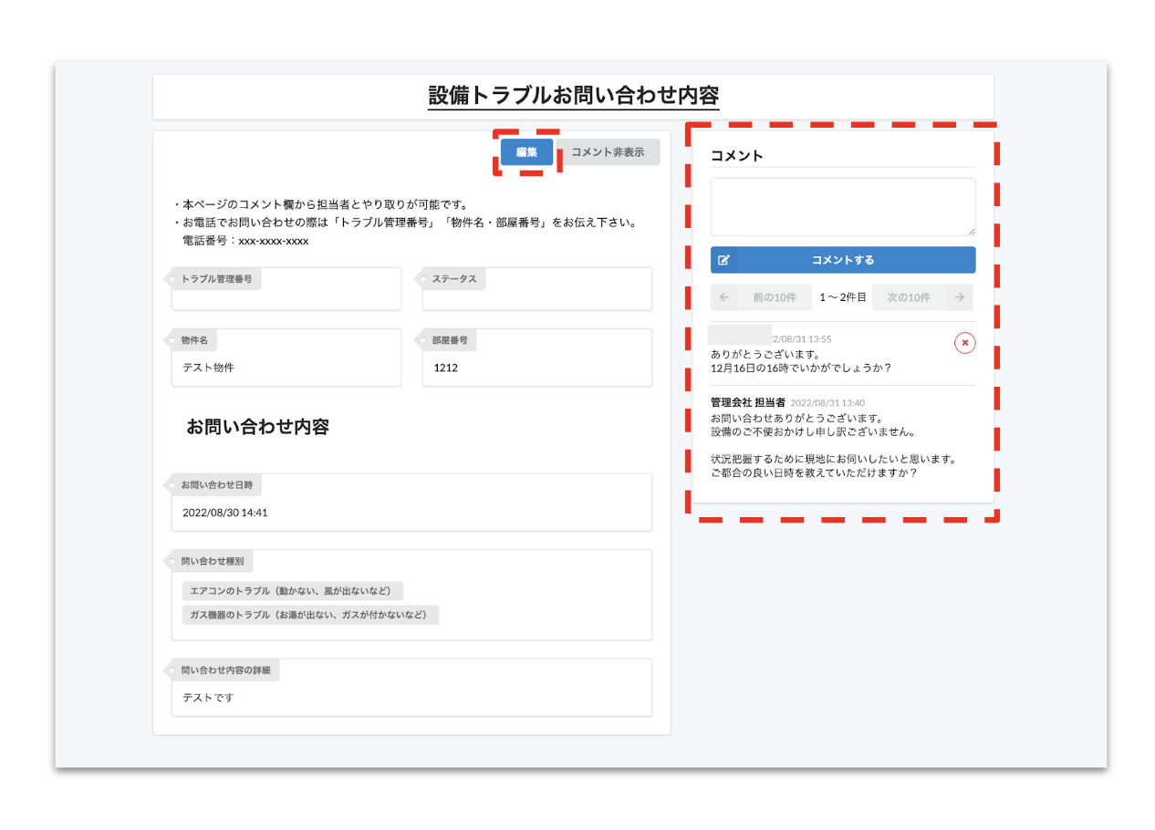The width and height of the screenshot is (1155, 830).
Task: Click the お問い合わせ日時 field value
Action: (411, 513)
